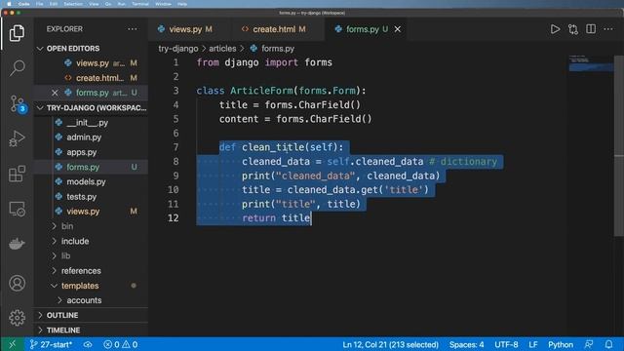
Task: Expand the Outline section
Action: [x=91, y=315]
